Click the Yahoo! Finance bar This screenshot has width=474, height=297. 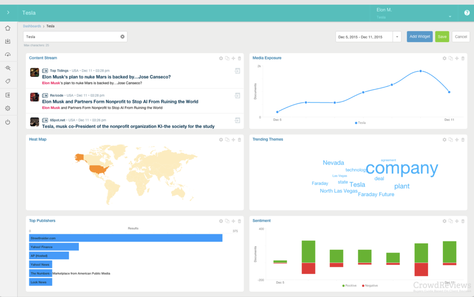click(54, 247)
